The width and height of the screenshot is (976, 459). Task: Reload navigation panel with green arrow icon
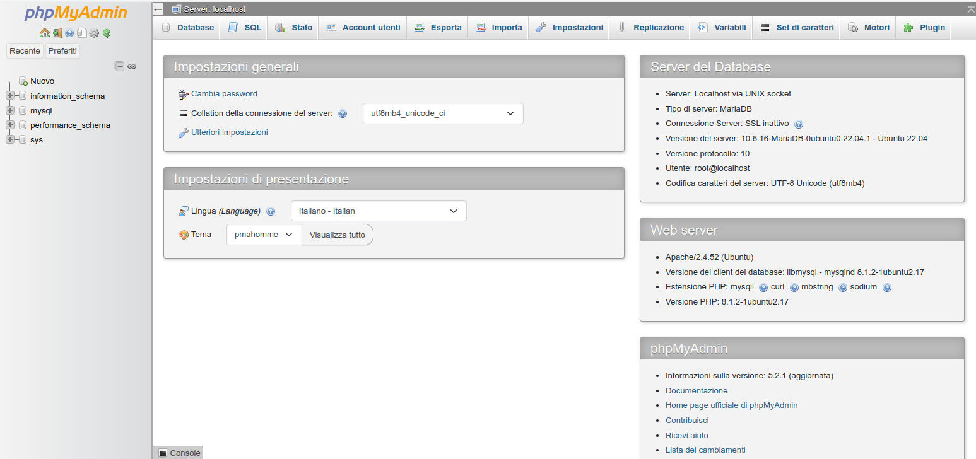[x=107, y=33]
